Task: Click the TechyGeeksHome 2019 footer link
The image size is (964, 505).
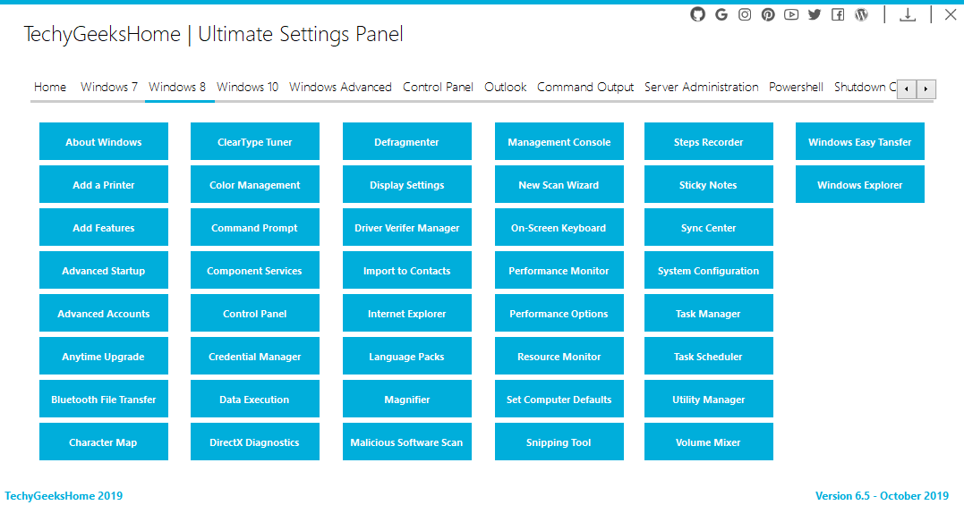Action: tap(64, 496)
